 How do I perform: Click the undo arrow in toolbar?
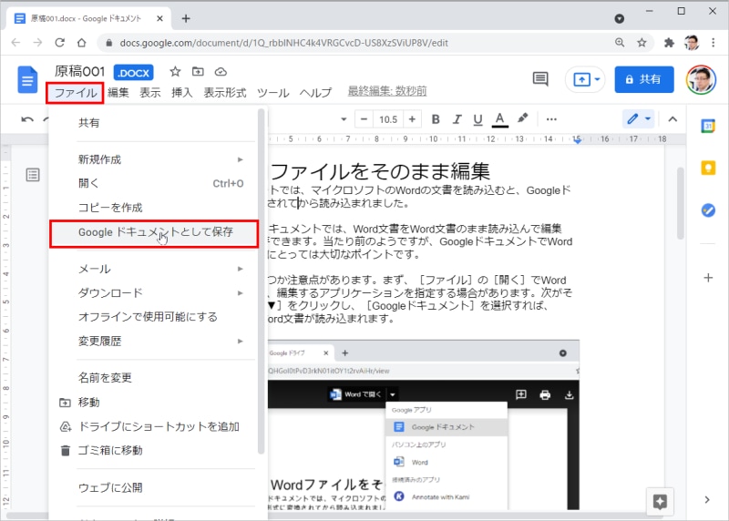[27, 119]
